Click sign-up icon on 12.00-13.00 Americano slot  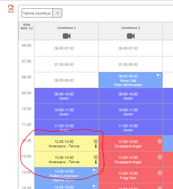coord(95,141)
